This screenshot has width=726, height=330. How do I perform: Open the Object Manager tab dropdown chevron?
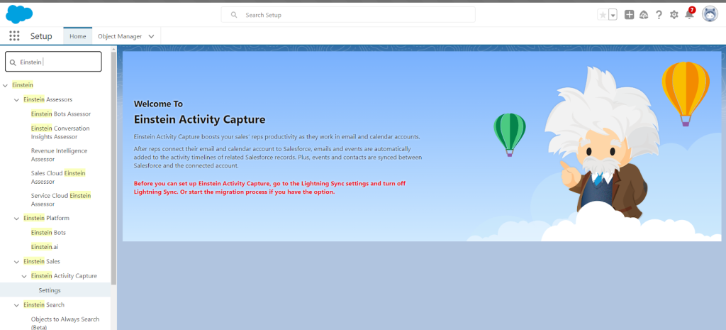[x=152, y=36]
